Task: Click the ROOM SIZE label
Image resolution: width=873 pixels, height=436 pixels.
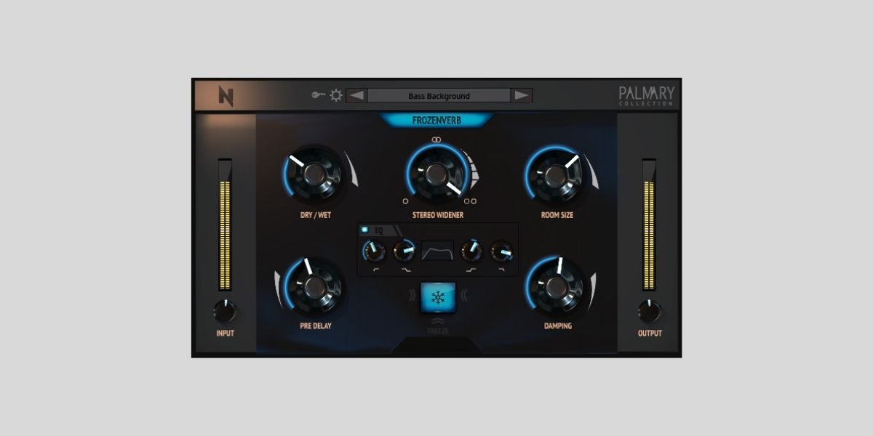Action: click(557, 216)
